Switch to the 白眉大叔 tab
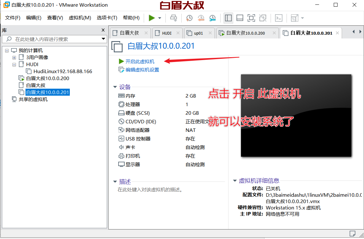The width and height of the screenshot is (364, 239). tap(129, 33)
